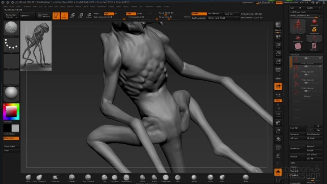327x184 pixels.
Task: Select the Scale transform icon in top shelf
Action: (x=80, y=16)
